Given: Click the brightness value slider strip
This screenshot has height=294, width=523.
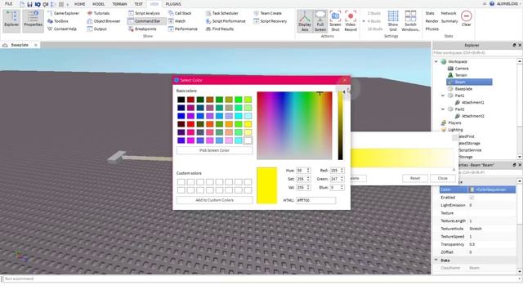Looking at the screenshot, I should (x=340, y=126).
